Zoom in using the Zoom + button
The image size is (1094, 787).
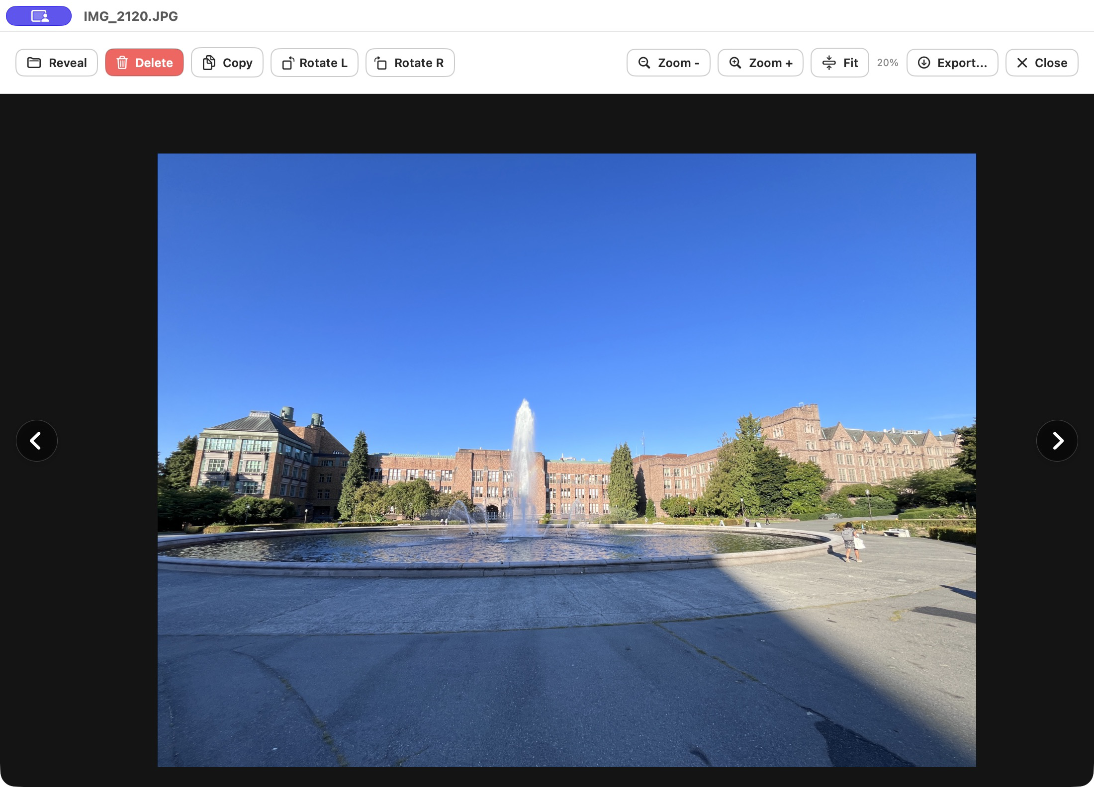[760, 63]
